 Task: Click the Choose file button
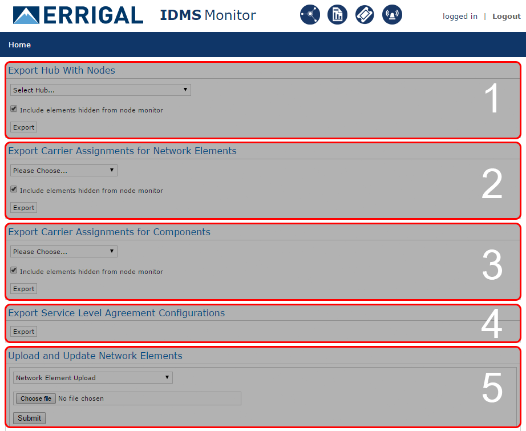[36, 398]
